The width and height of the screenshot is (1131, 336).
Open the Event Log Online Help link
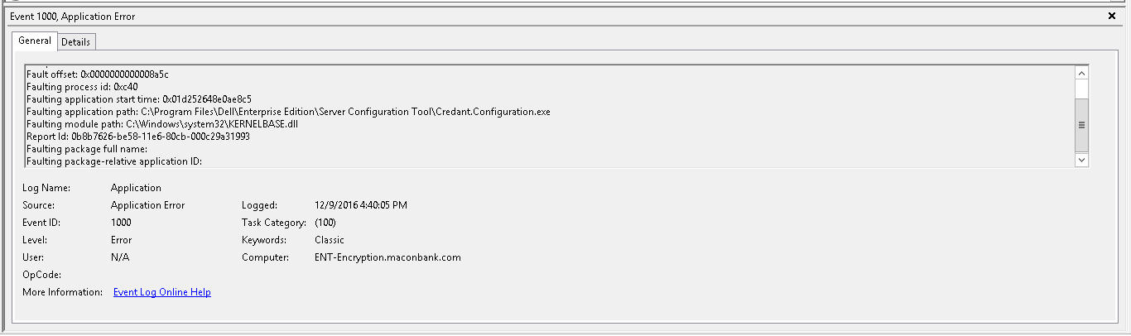pyautogui.click(x=162, y=292)
